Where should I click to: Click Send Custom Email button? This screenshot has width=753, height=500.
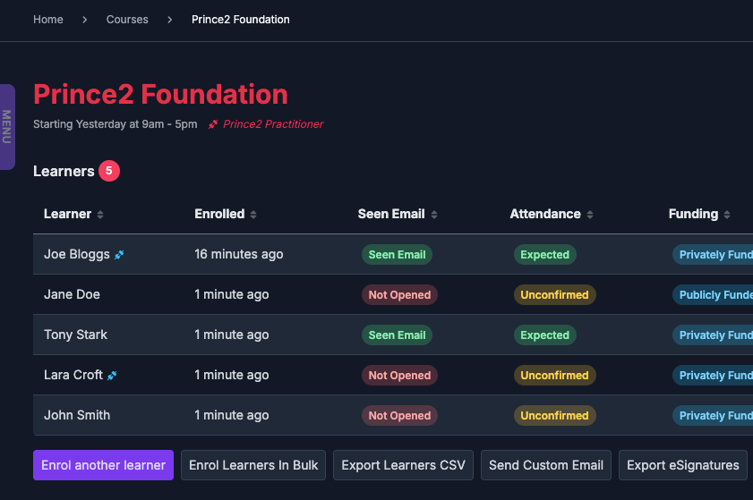[x=546, y=465]
